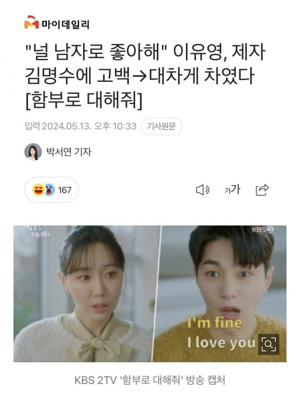Open the 마이데일리 publisher name link
The image size is (300, 400).
click(65, 25)
